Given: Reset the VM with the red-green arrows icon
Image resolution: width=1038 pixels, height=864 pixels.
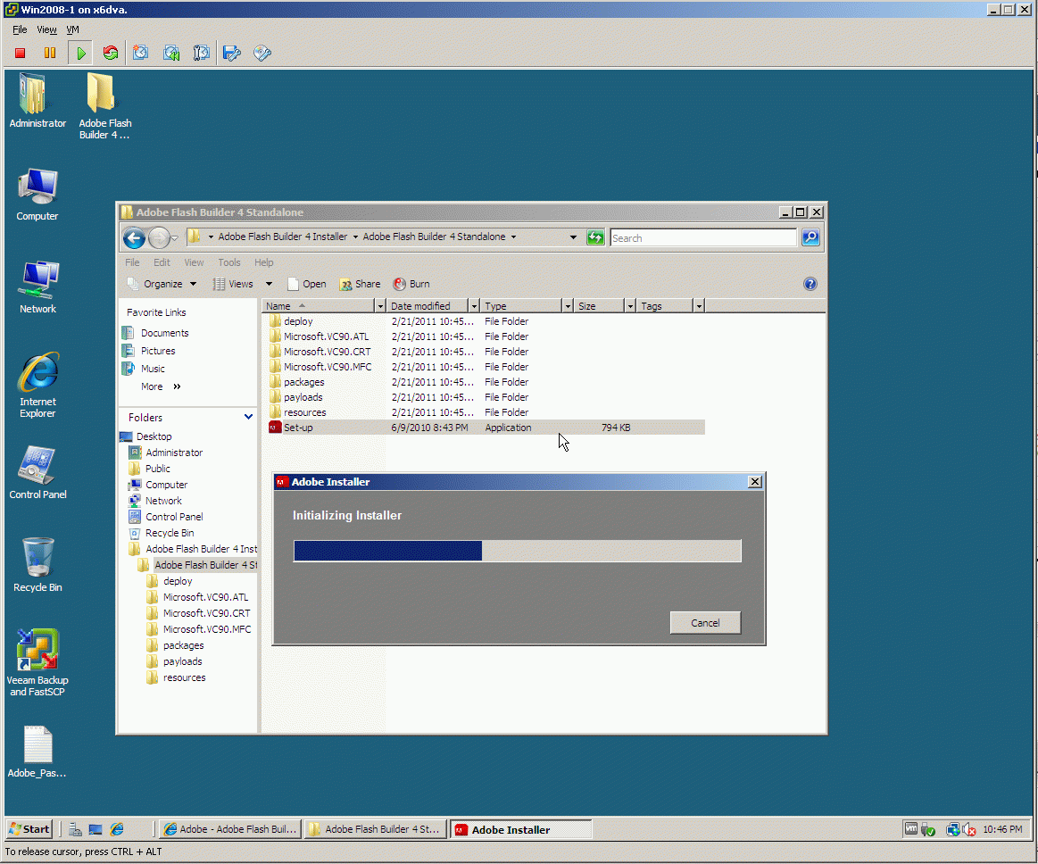Looking at the screenshot, I should (x=111, y=53).
